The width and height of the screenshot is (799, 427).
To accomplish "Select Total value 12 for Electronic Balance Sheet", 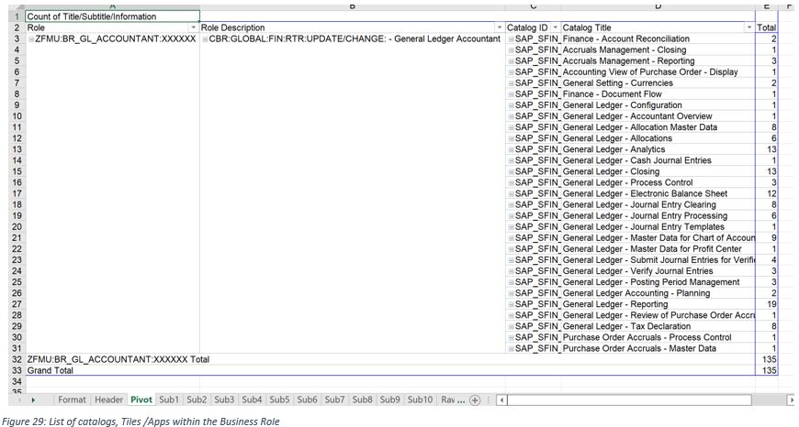I will [766, 193].
